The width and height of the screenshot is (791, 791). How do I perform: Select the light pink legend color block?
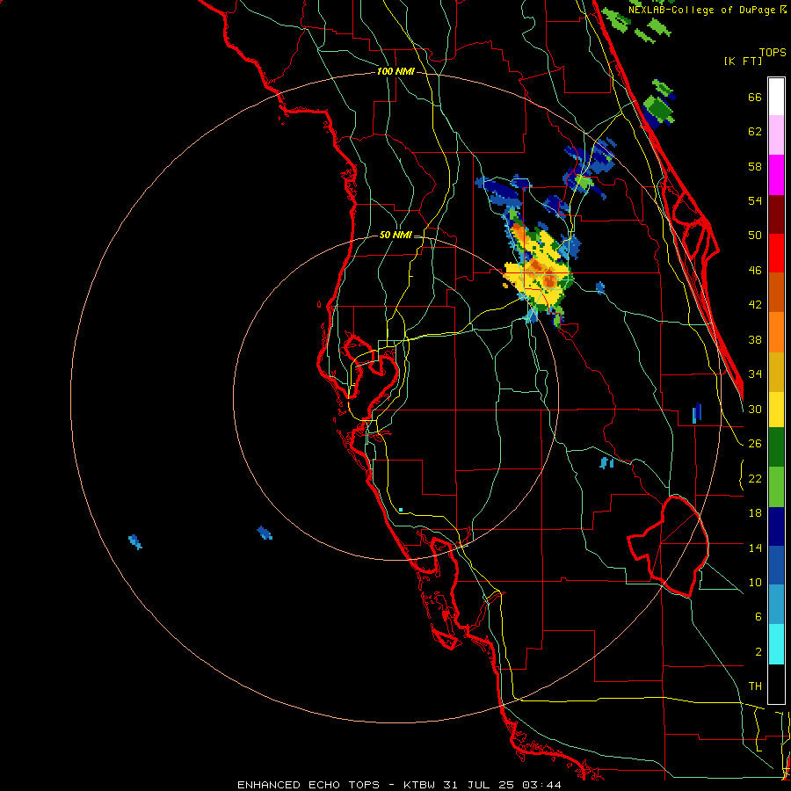(776, 135)
